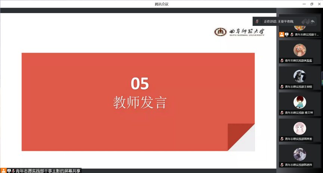Select the 文祥 participant avatar thumbnail
The image size is (323, 173).
click(299, 102)
